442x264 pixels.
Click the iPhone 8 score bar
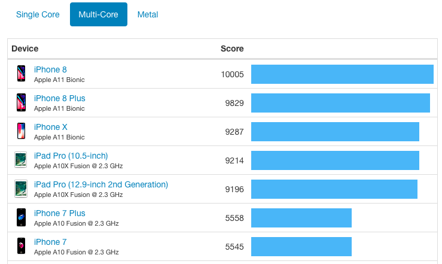[342, 74]
